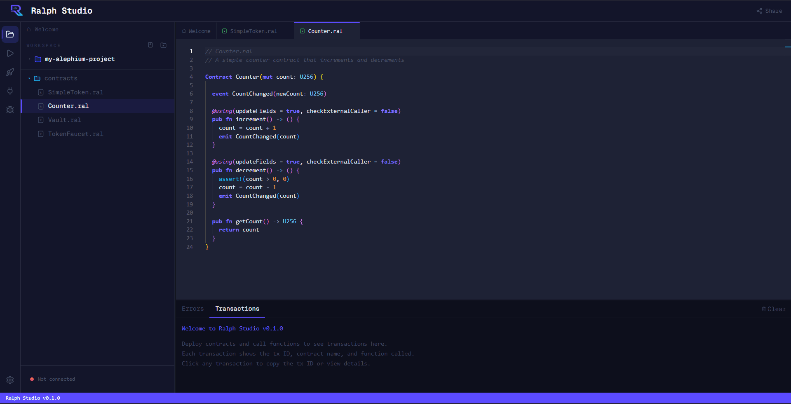Click the TokenFaucet.ral file icon

point(41,134)
